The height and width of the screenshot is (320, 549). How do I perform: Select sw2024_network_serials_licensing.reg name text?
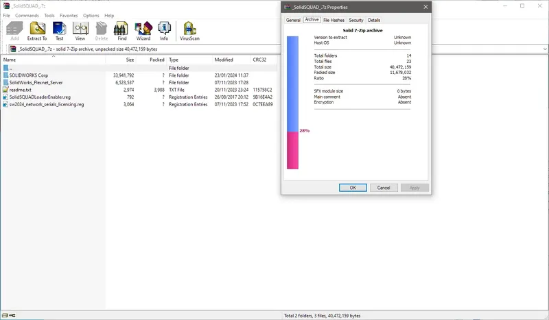[x=47, y=104]
